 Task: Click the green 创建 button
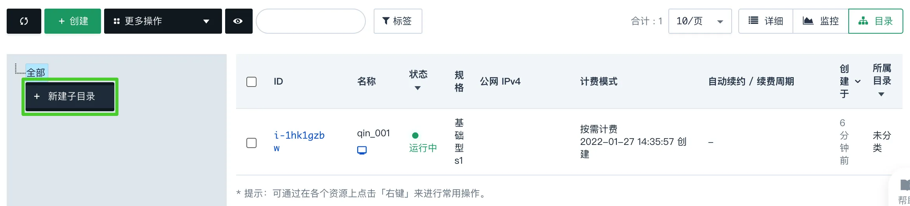(x=73, y=21)
